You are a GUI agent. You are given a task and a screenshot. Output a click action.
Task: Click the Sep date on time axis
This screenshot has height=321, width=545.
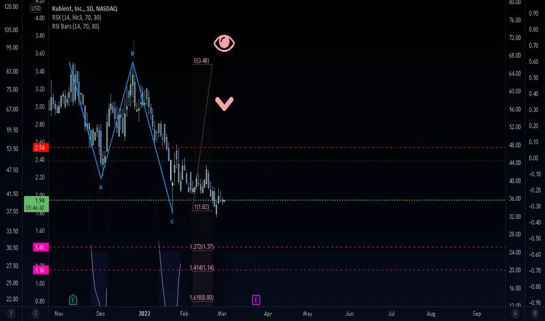pos(477,314)
